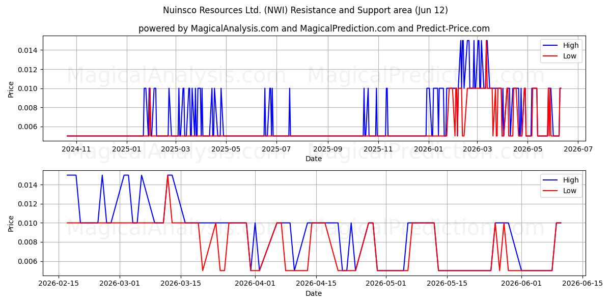Click '2026-02-15' x-axis label on bottom chart

tap(59, 284)
